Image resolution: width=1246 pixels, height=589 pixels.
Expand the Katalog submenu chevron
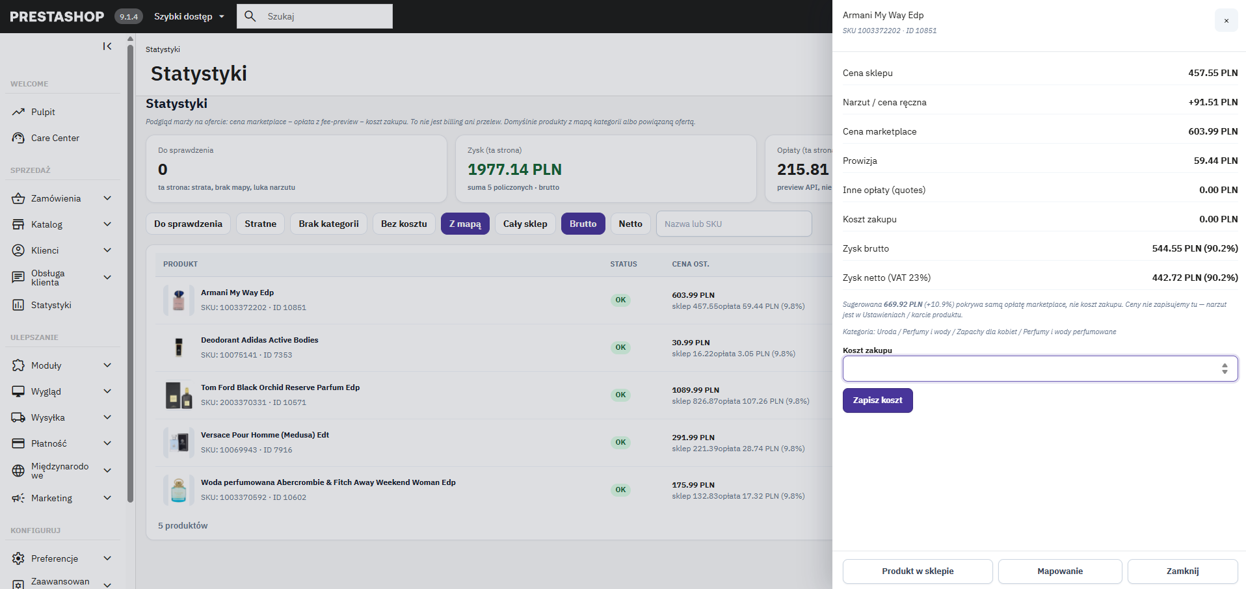click(107, 224)
